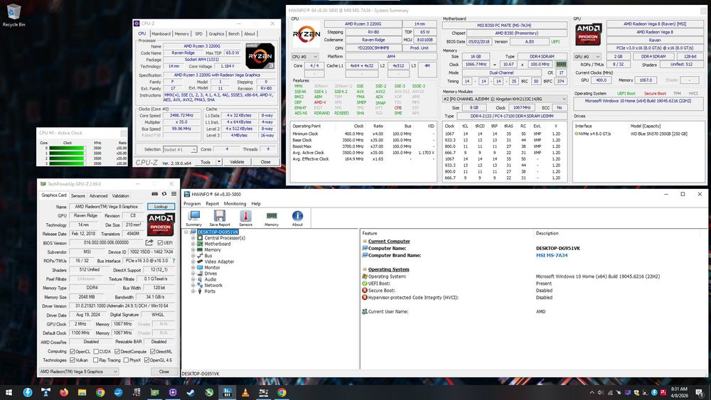Click GPU-Z refresh icon
This screenshot has height=400, width=711.
[x=164, y=194]
